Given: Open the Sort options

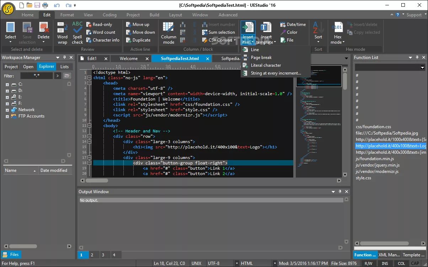Looking at the screenshot, I should pyautogui.click(x=318, y=33).
